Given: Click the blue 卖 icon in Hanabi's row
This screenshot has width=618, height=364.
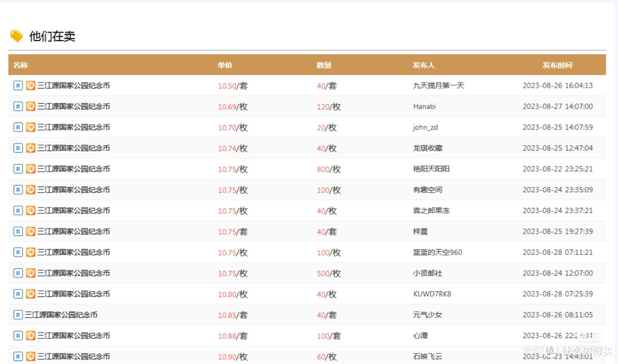Looking at the screenshot, I should (18, 106).
